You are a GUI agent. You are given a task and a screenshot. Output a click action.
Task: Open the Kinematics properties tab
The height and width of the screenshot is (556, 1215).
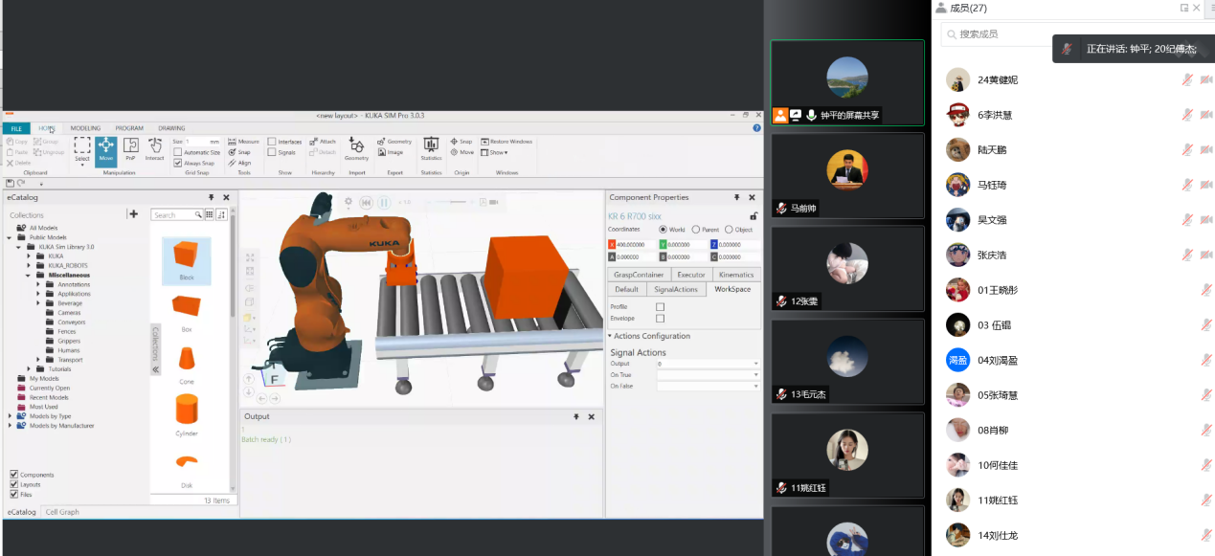[x=736, y=275]
